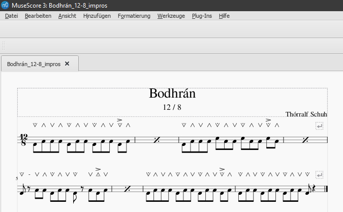Select the system break icon on first system
This screenshot has height=212, width=343.
click(319, 126)
